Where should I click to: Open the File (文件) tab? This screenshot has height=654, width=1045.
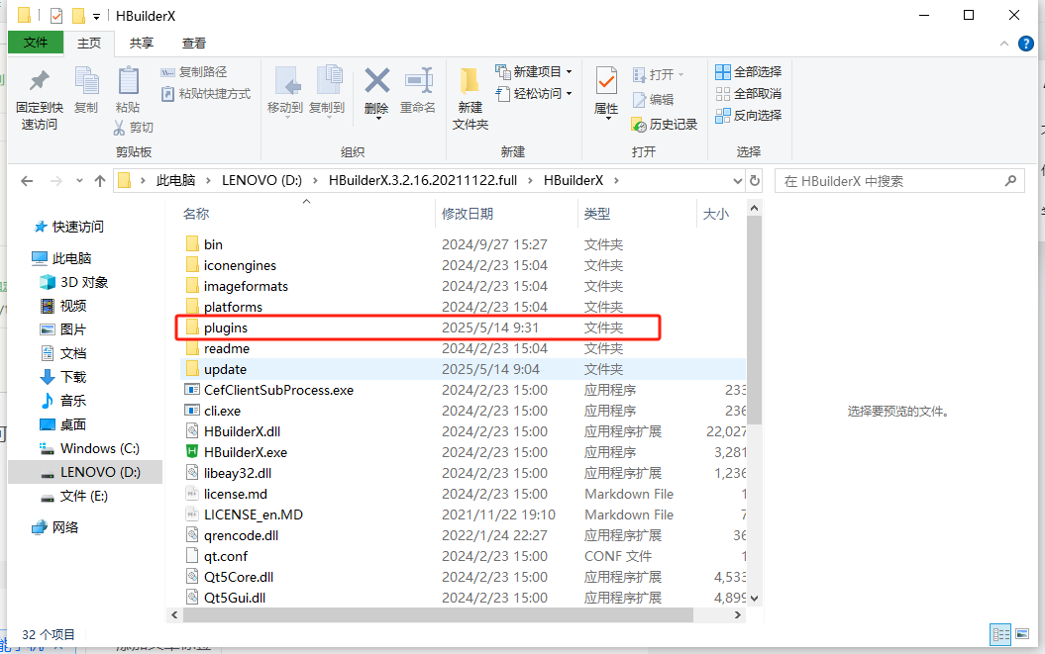pyautogui.click(x=36, y=43)
